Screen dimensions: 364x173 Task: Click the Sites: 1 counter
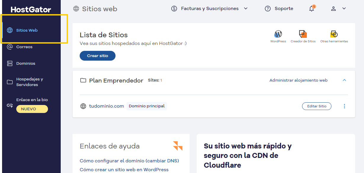pyautogui.click(x=155, y=80)
